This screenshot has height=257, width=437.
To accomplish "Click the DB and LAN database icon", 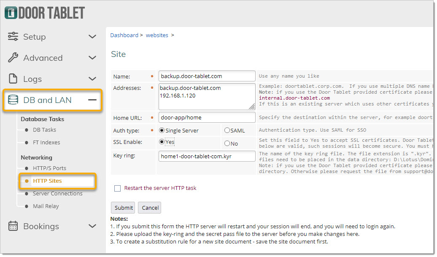I will tap(13, 100).
